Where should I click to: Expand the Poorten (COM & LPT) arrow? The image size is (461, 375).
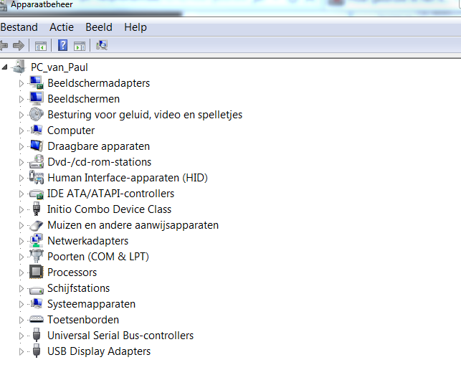(22, 257)
